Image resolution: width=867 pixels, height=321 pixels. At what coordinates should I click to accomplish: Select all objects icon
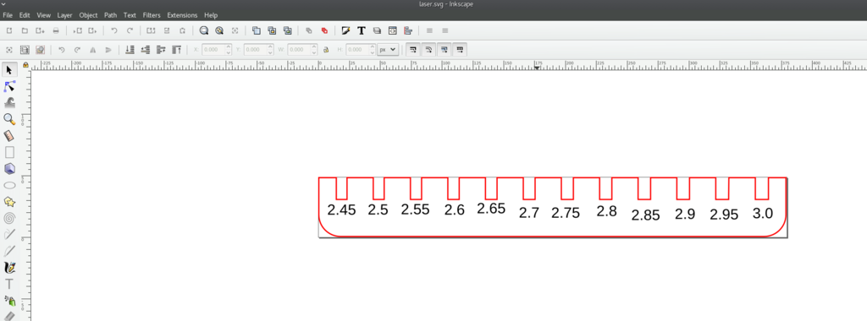click(9, 50)
